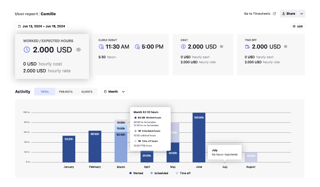Image resolution: width=320 pixels, height=187 pixels.
Task: Toggle the eye icon in the Cost card
Action: (221, 47)
